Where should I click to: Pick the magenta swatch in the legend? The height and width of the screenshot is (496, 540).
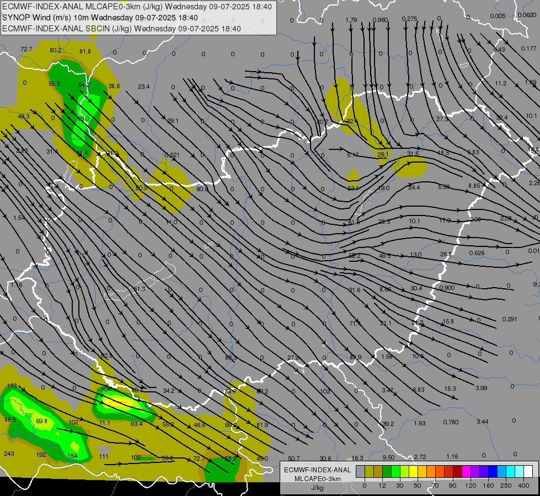point(466,471)
